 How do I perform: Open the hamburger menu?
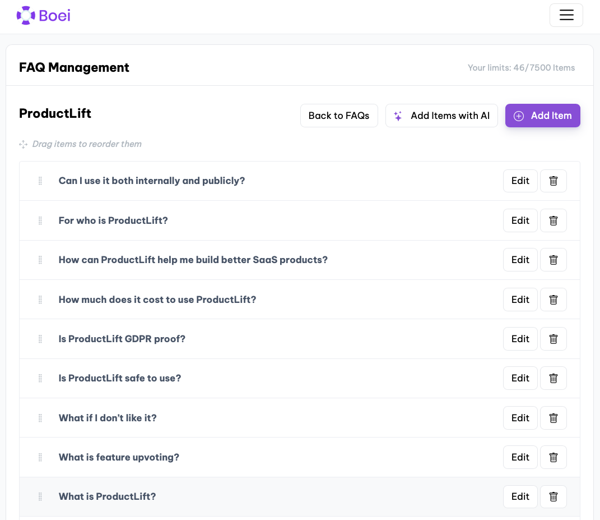point(566,15)
